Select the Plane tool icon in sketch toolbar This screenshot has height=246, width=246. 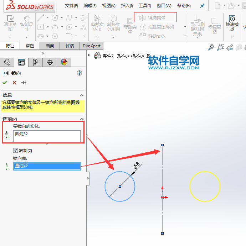pyautogui.click(x=83, y=18)
